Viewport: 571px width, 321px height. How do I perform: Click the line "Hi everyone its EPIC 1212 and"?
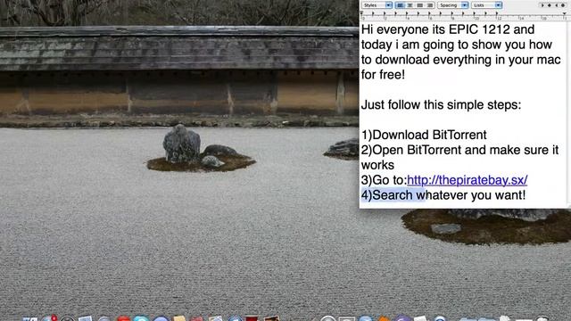coord(448,29)
